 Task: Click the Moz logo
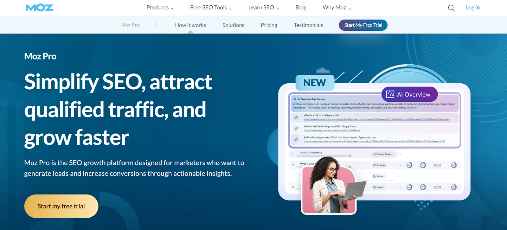click(39, 8)
